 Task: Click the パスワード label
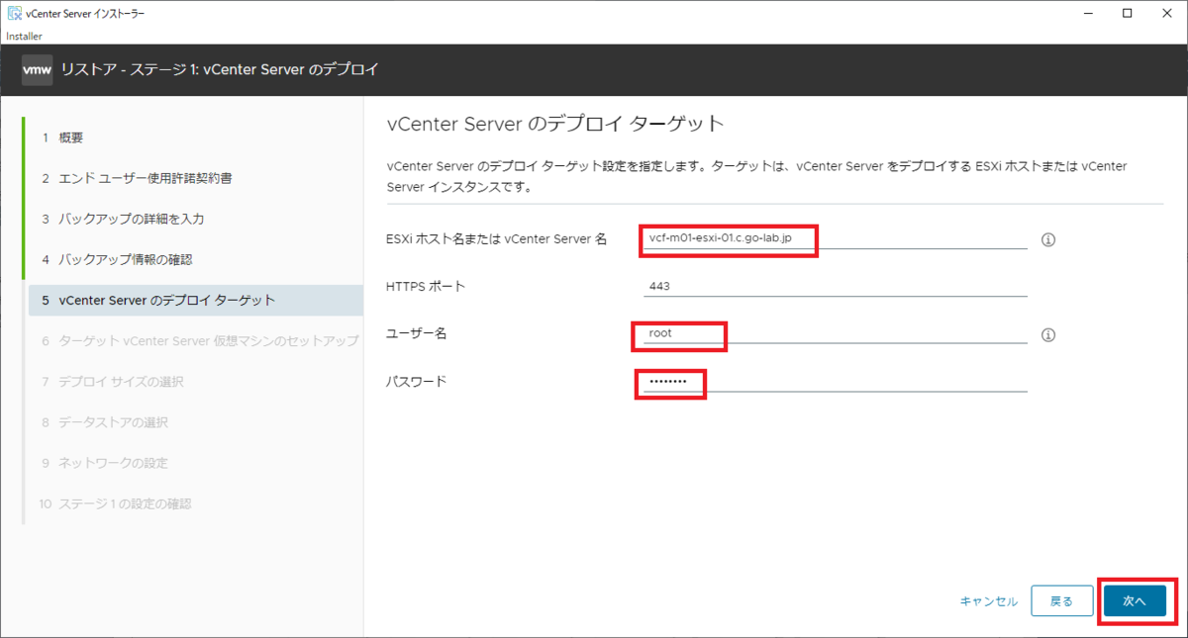tap(416, 382)
